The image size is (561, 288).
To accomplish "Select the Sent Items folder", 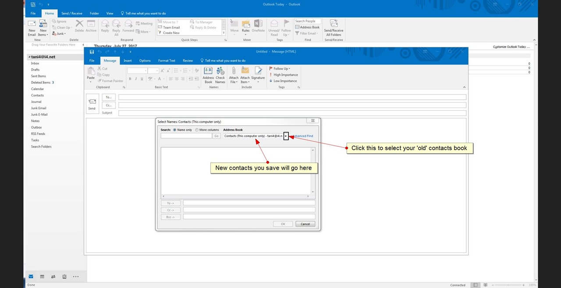I will (x=39, y=76).
